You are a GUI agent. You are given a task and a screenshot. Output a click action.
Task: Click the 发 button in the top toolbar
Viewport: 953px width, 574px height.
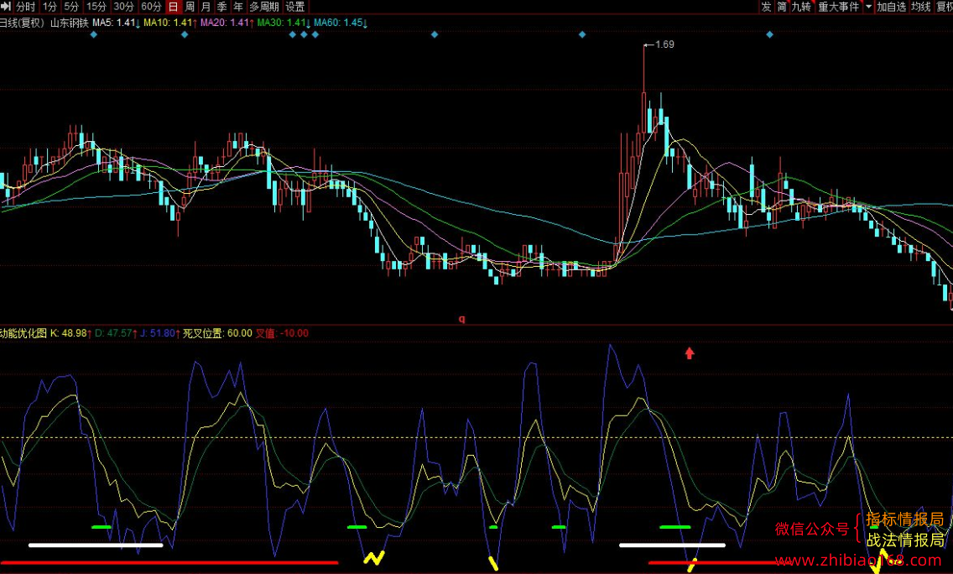click(767, 7)
